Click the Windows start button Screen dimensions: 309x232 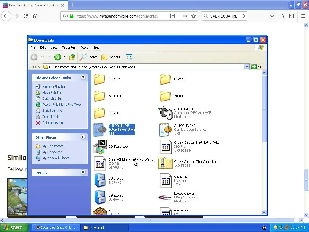coord(14,228)
